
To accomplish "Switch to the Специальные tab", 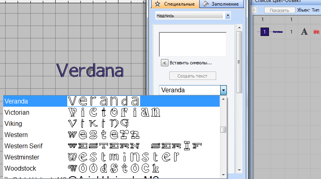I will coord(175,4).
